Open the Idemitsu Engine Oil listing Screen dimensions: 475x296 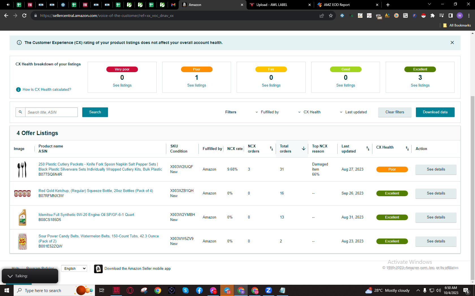[86, 215]
